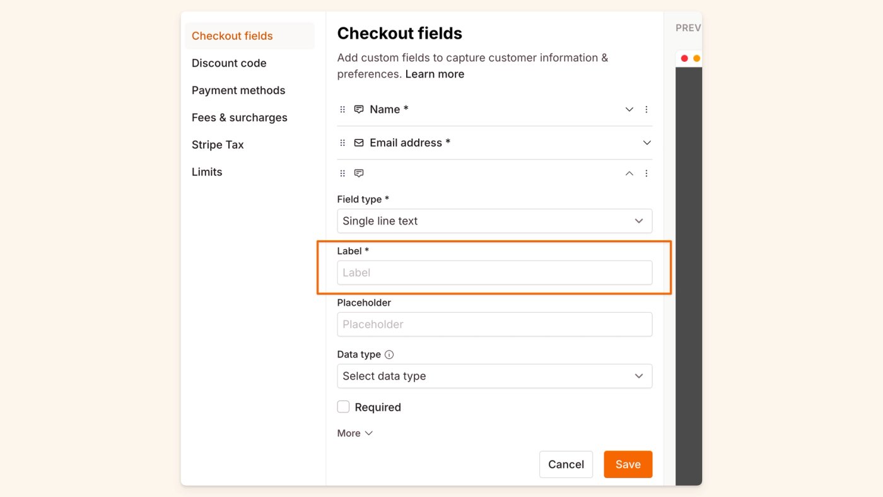Expand the Name field chevron
The width and height of the screenshot is (883, 497).
(629, 110)
